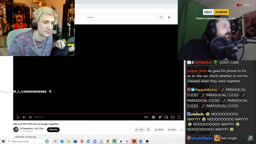This screenshot has height=144, width=256.
Task: Enter fullscreen in the video player
Action: coord(179,117)
